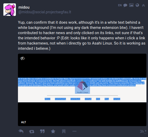
Task: Collapse the post with double chevron
Action: [144, 5]
